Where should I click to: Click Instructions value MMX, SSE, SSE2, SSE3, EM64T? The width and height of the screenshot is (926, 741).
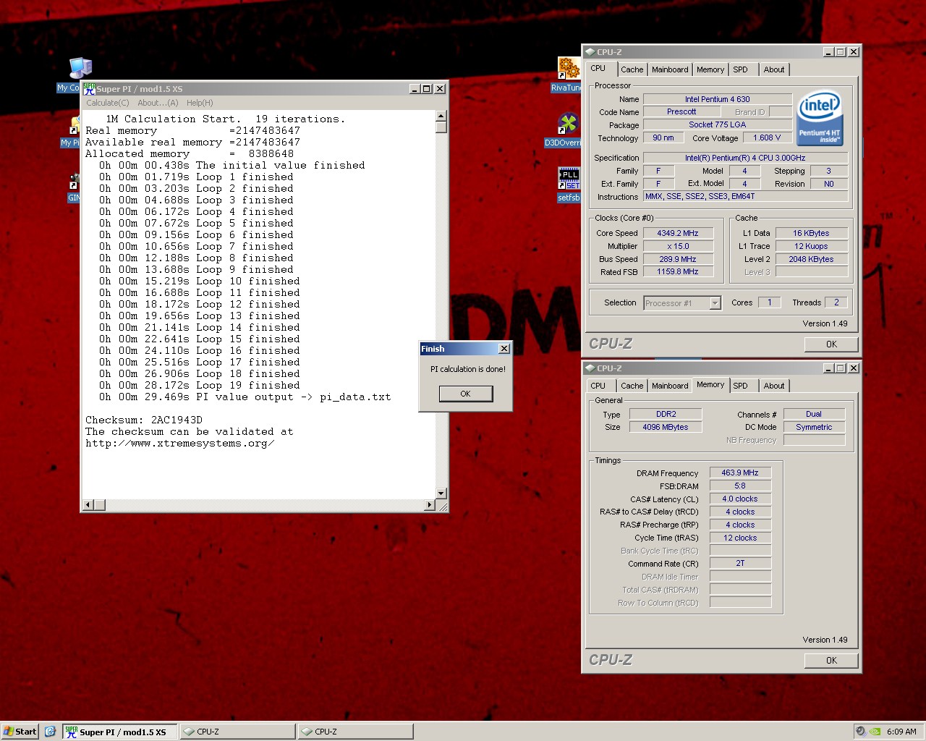click(746, 196)
